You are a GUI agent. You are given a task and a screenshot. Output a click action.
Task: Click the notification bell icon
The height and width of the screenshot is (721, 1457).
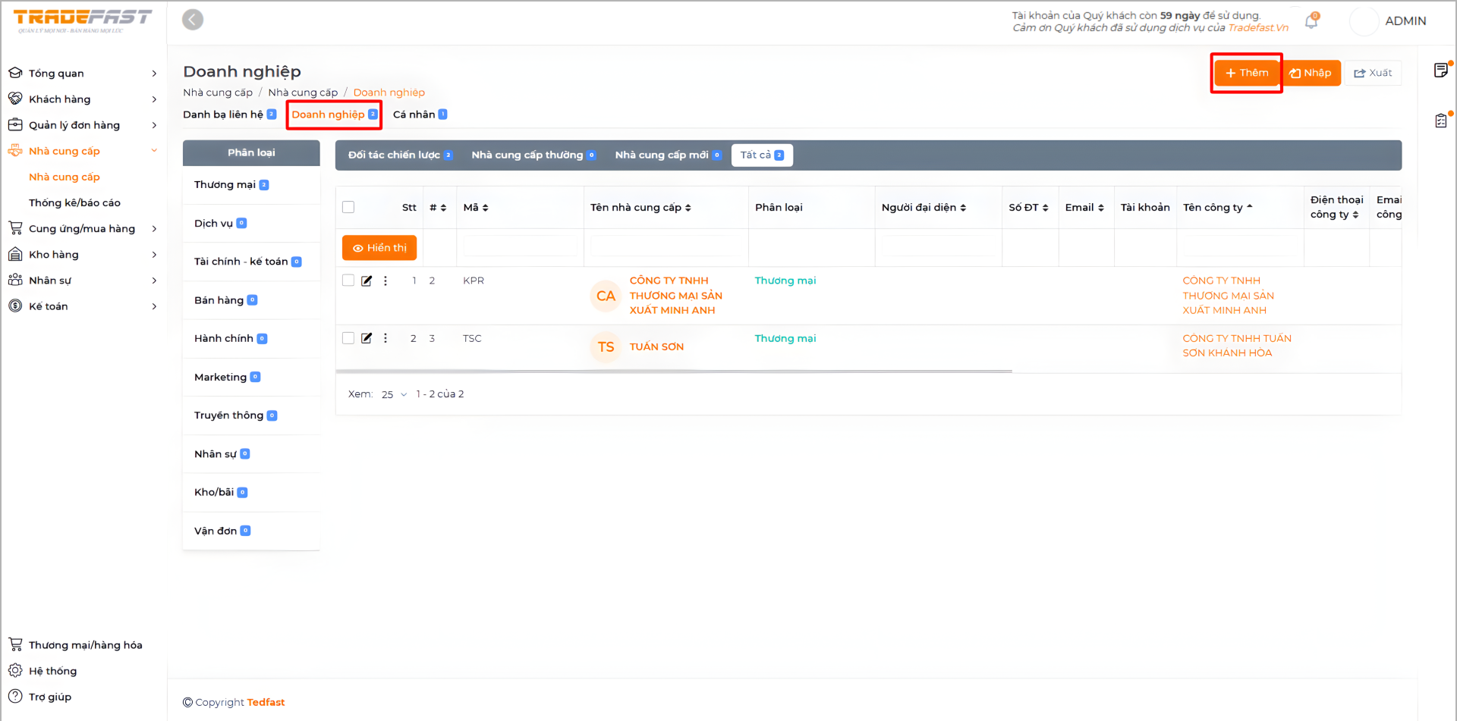[1311, 22]
